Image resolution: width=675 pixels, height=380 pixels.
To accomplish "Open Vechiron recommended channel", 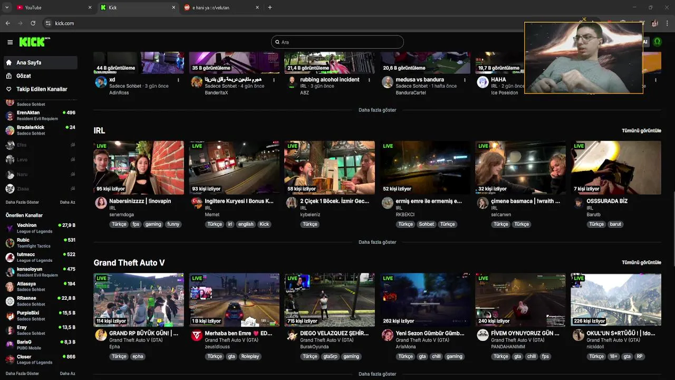I will click(x=40, y=228).
